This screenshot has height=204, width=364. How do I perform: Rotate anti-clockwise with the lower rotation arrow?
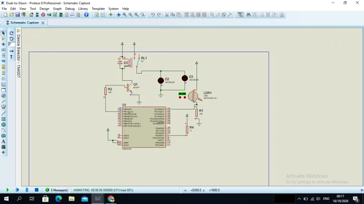[11, 39]
